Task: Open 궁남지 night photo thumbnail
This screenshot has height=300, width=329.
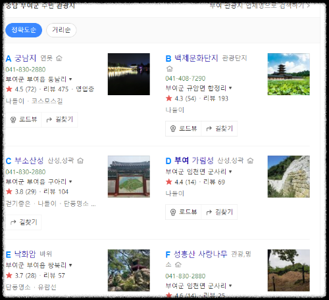Action: tap(129, 74)
